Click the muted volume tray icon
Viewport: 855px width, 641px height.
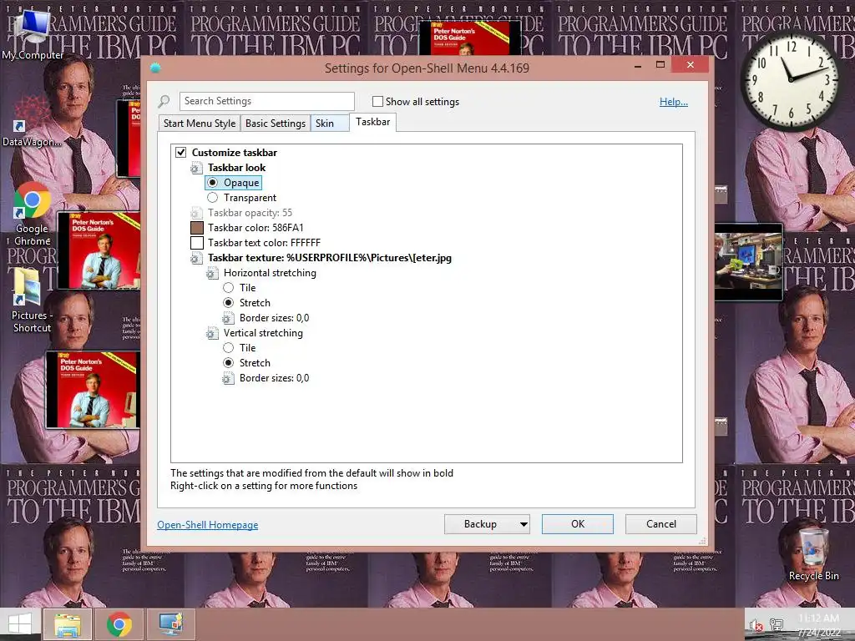click(756, 626)
